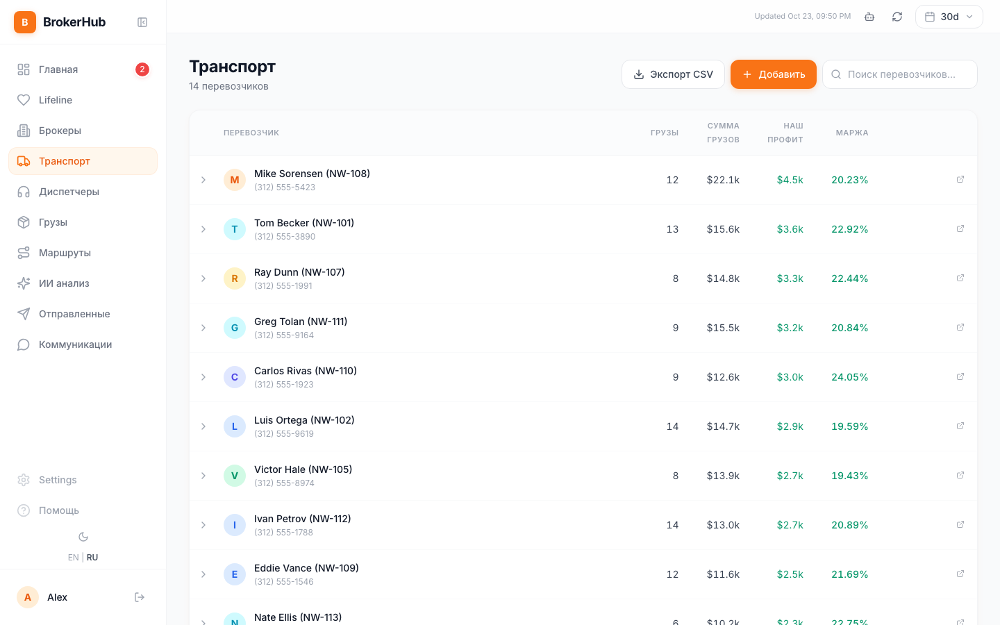Expand the Greg Tolan row

[x=203, y=328]
